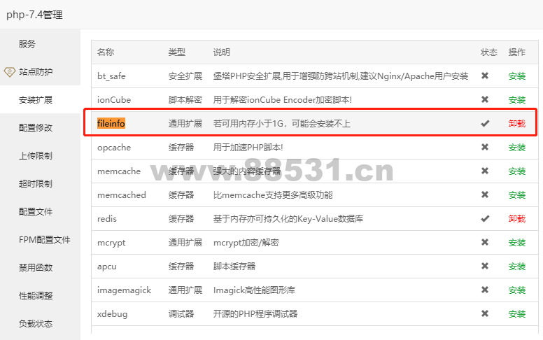Click the X status icon for mcrypt
The width and height of the screenshot is (543, 340).
[485, 242]
